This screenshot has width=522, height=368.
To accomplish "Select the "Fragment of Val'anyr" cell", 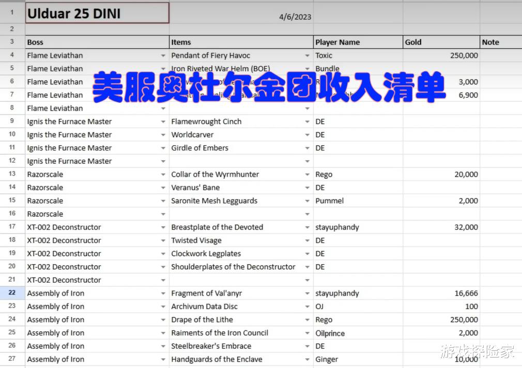I will pyautogui.click(x=241, y=294).
